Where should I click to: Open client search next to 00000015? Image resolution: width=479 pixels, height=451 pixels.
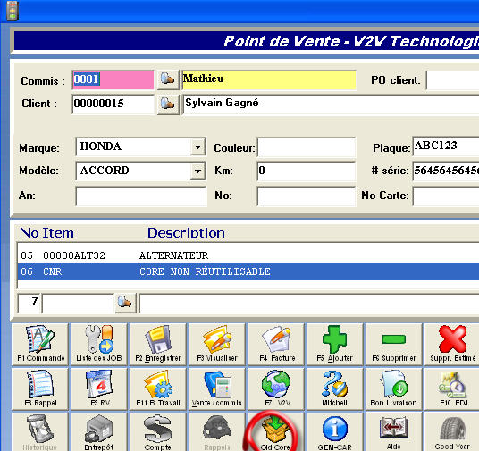click(x=168, y=104)
